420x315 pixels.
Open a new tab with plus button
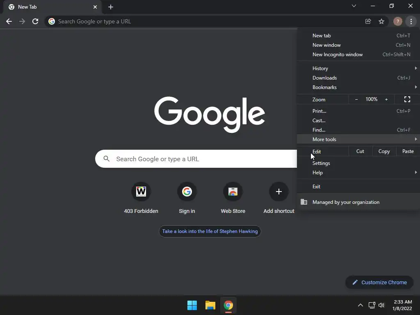click(111, 7)
